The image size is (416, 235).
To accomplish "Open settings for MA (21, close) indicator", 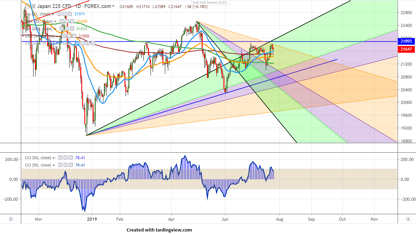I will pos(65,14).
